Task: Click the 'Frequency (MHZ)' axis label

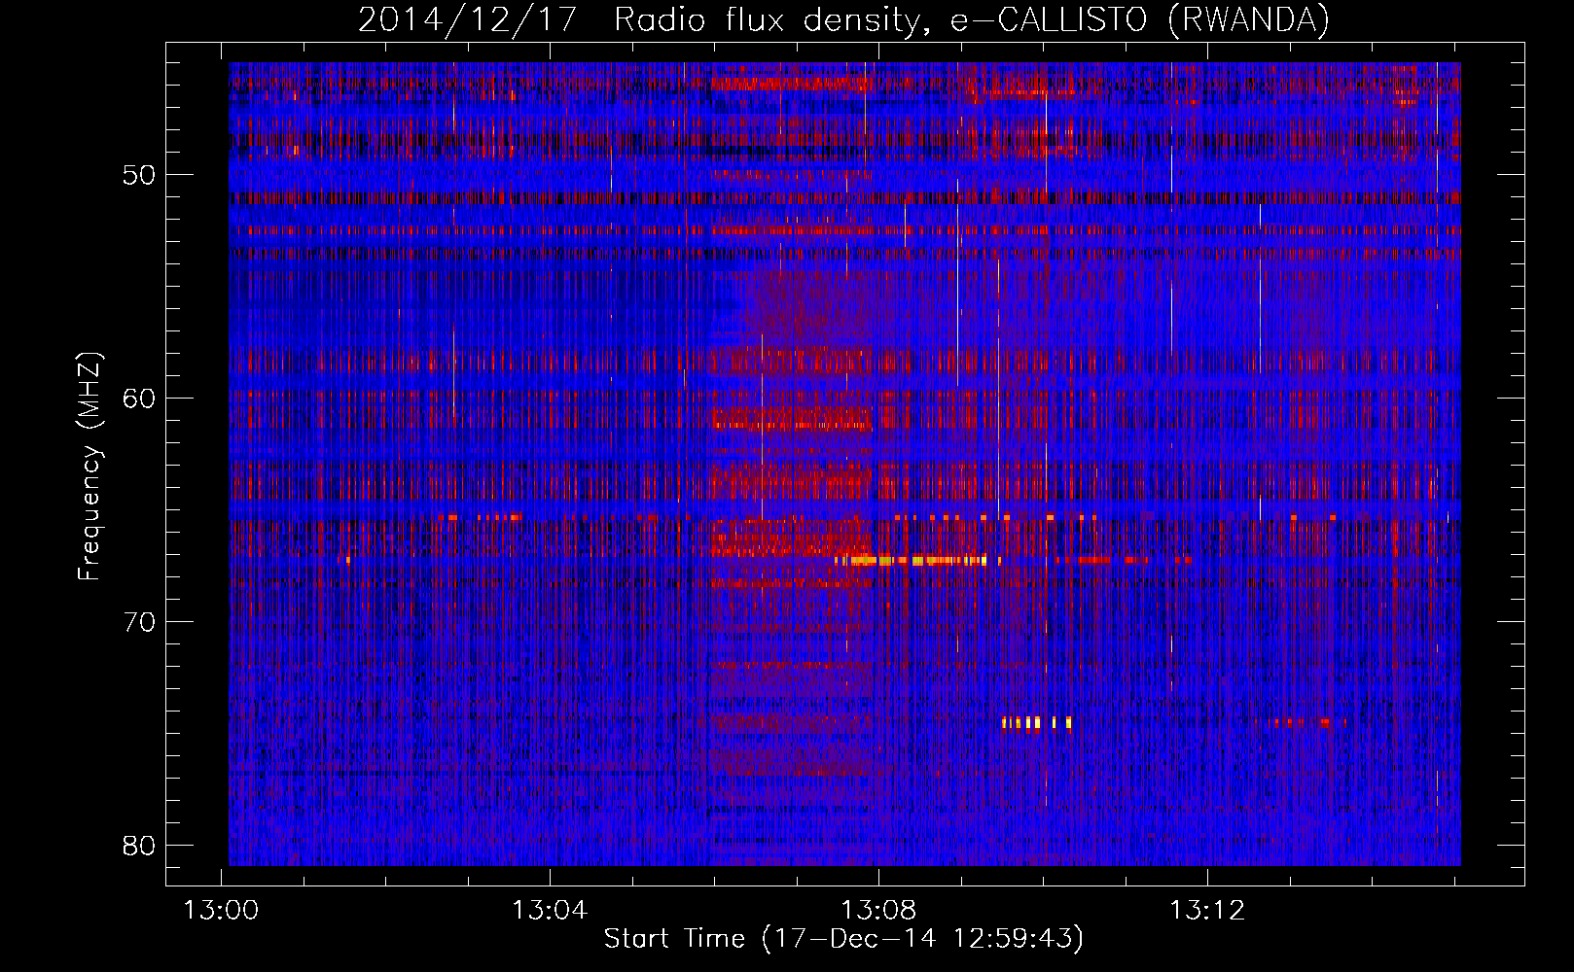Action: [x=89, y=468]
